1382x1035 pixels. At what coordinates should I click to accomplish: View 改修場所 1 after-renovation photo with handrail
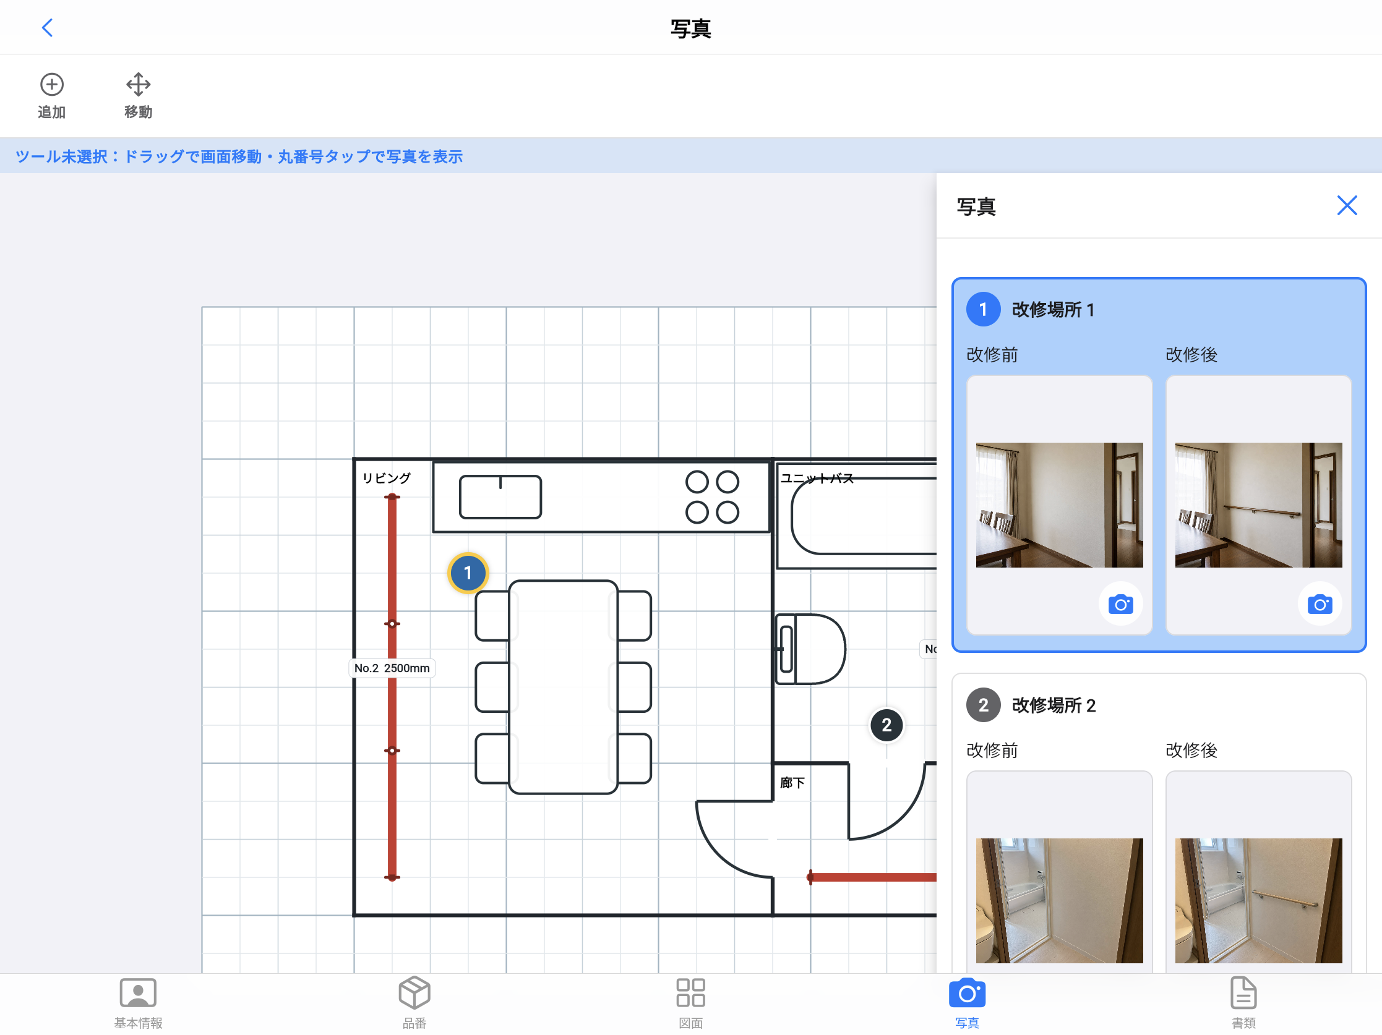pos(1258,505)
